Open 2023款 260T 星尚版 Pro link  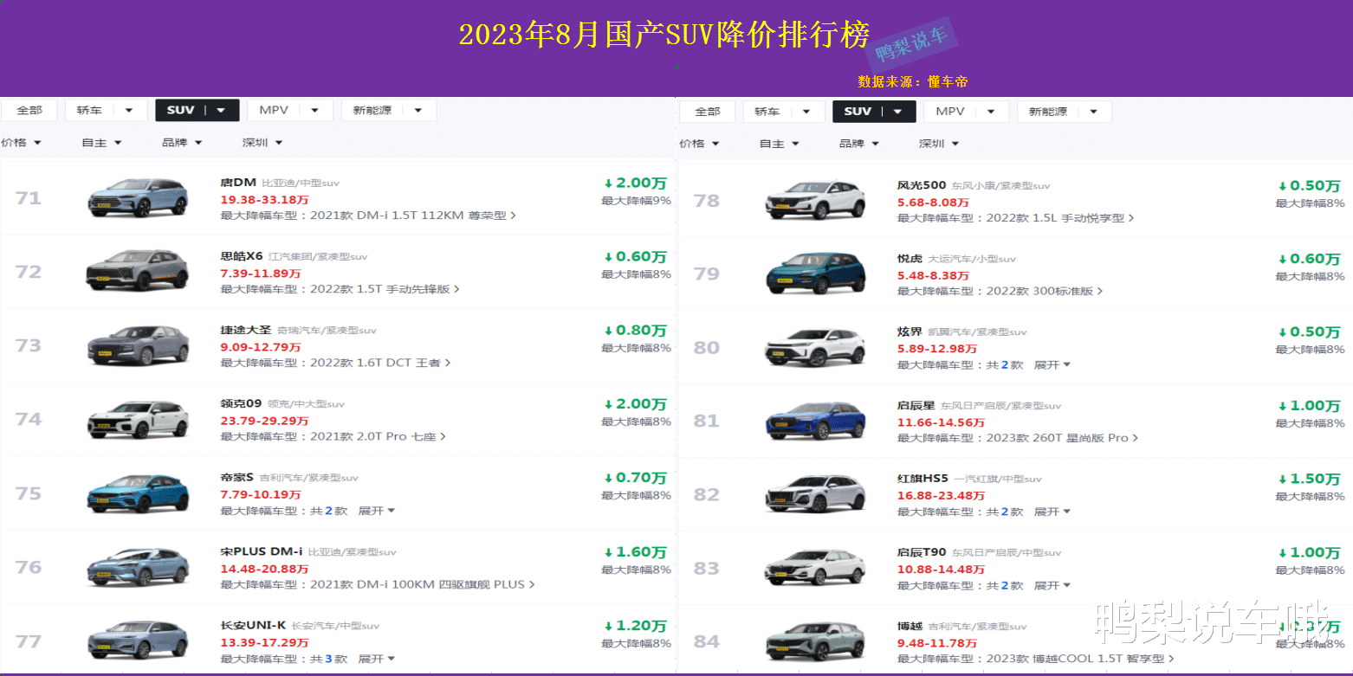click(1062, 438)
